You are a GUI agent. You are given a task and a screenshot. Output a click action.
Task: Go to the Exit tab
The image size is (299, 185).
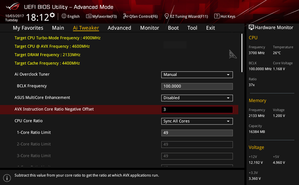click(x=211, y=28)
